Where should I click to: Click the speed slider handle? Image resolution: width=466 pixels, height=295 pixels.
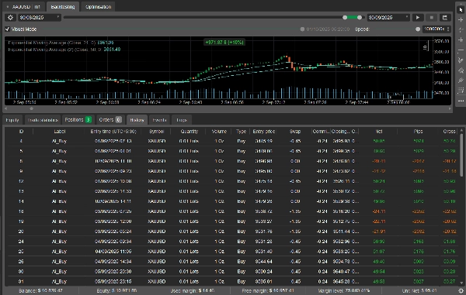(x=418, y=29)
